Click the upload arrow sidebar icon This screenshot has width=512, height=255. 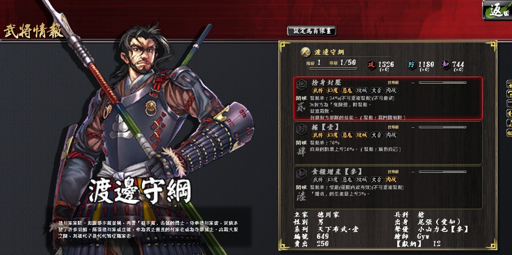click(x=509, y=84)
